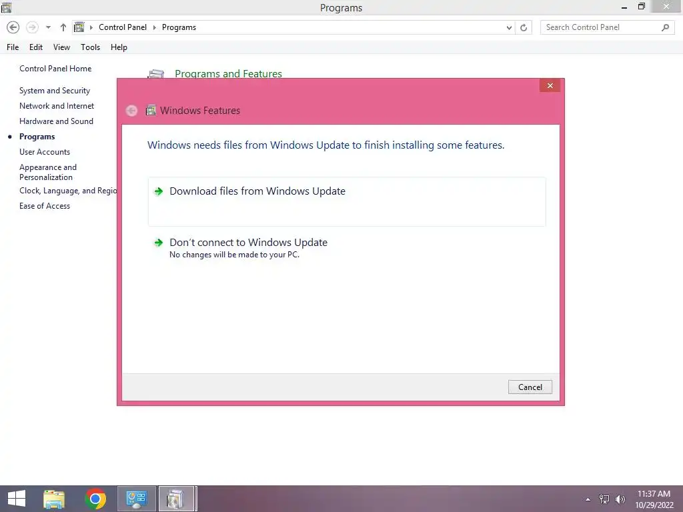Viewport: 683px width, 512px height.
Task: Click green arrow beside Don't connect option
Action: point(159,243)
